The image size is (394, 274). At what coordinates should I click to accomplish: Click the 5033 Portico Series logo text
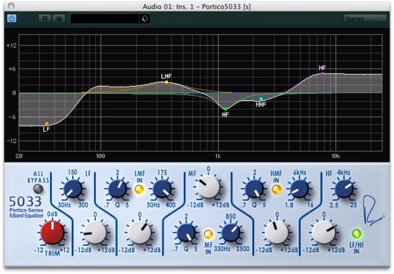pos(26,207)
